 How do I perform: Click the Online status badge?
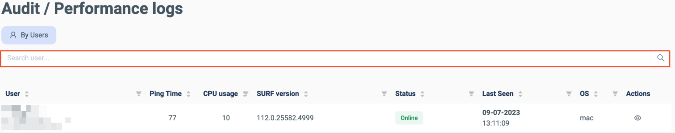point(409,118)
